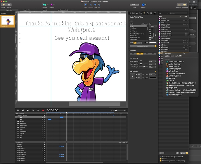Switch to the Head HTML tab
This screenshot has height=164, width=201.
(27, 10)
